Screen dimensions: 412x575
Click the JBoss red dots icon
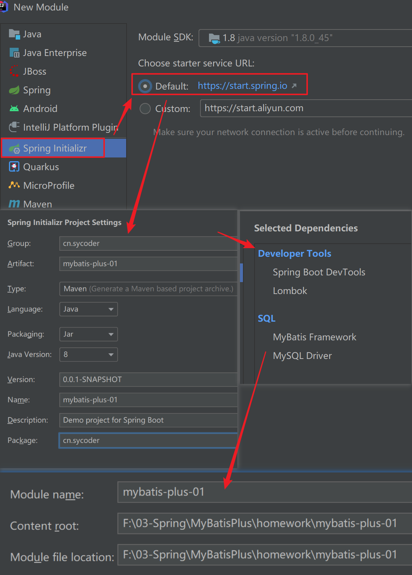coord(14,71)
